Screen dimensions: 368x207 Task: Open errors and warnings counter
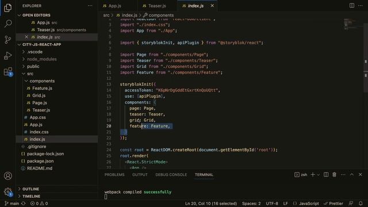pos(39,204)
